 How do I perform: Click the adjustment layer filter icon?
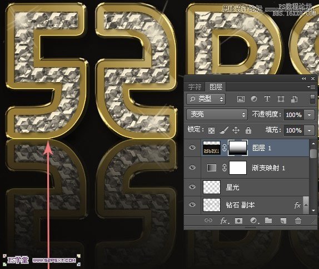coord(253,99)
